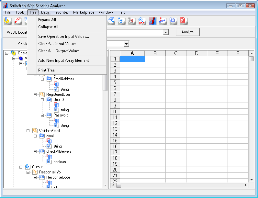Click the Password field icon in tree
This screenshot has width=258, height=198.
(x=49, y=115)
